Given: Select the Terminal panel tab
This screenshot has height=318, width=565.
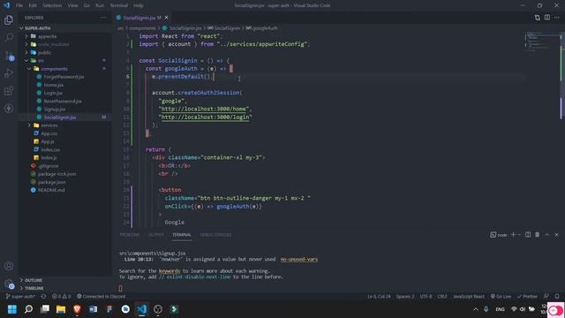Looking at the screenshot, I should 182,235.
